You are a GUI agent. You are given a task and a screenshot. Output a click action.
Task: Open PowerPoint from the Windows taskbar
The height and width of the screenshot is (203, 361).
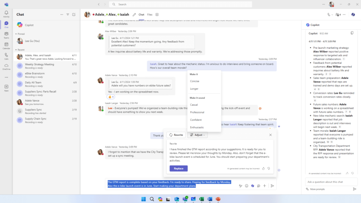pos(217,199)
